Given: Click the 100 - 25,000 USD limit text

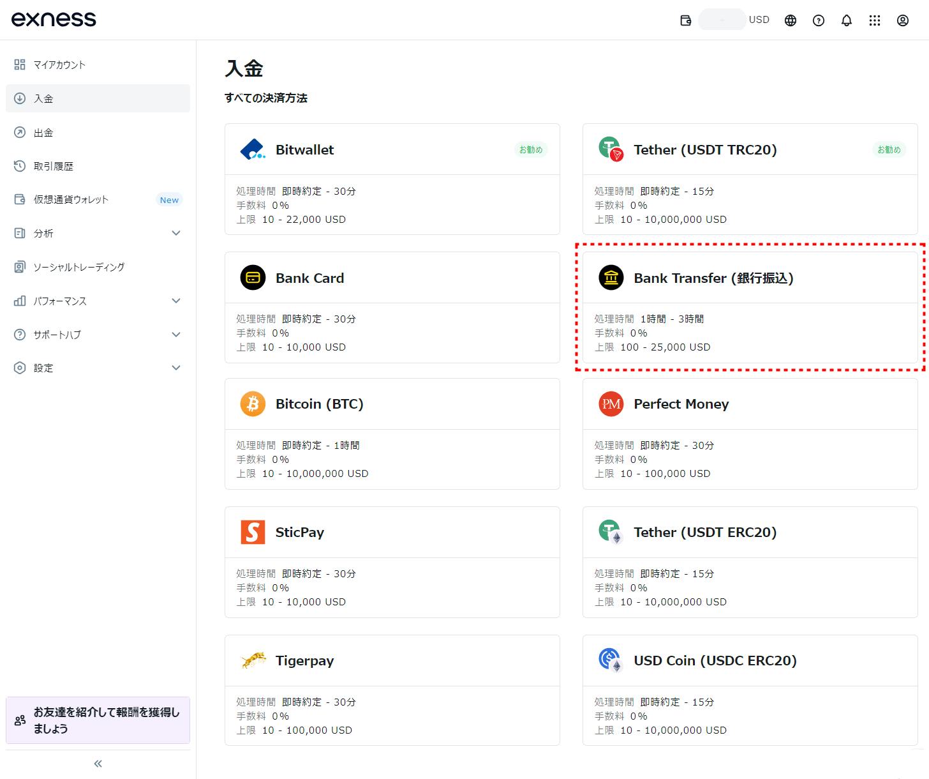Looking at the screenshot, I should click(x=665, y=347).
